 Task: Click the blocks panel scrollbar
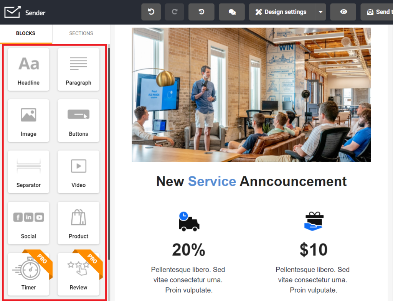click(x=109, y=153)
